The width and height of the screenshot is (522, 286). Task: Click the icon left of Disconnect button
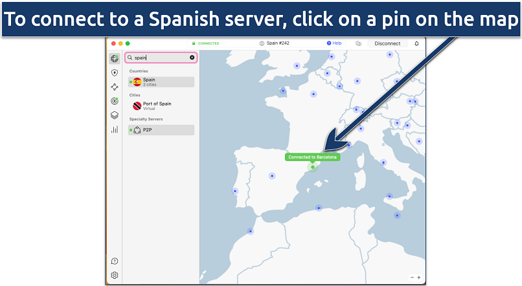point(358,43)
